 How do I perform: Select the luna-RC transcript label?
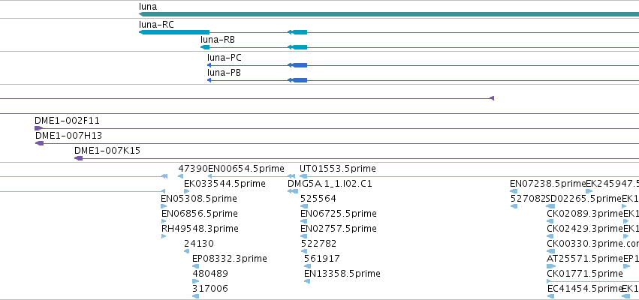tap(156, 25)
